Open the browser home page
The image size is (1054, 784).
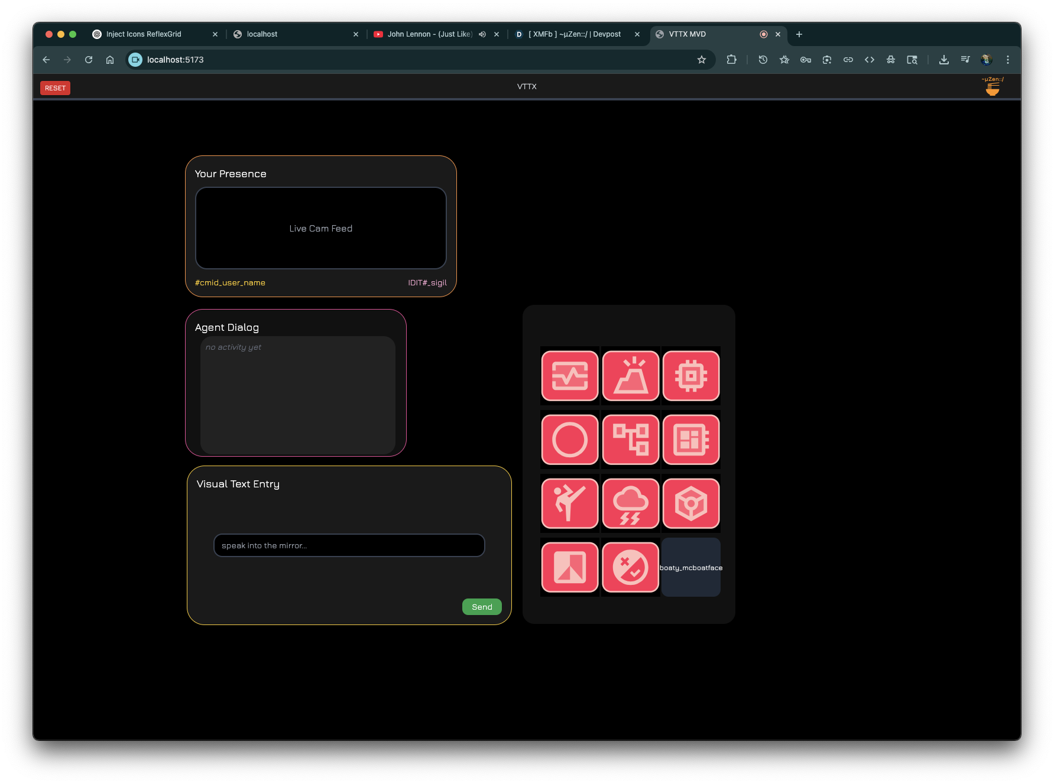110,60
